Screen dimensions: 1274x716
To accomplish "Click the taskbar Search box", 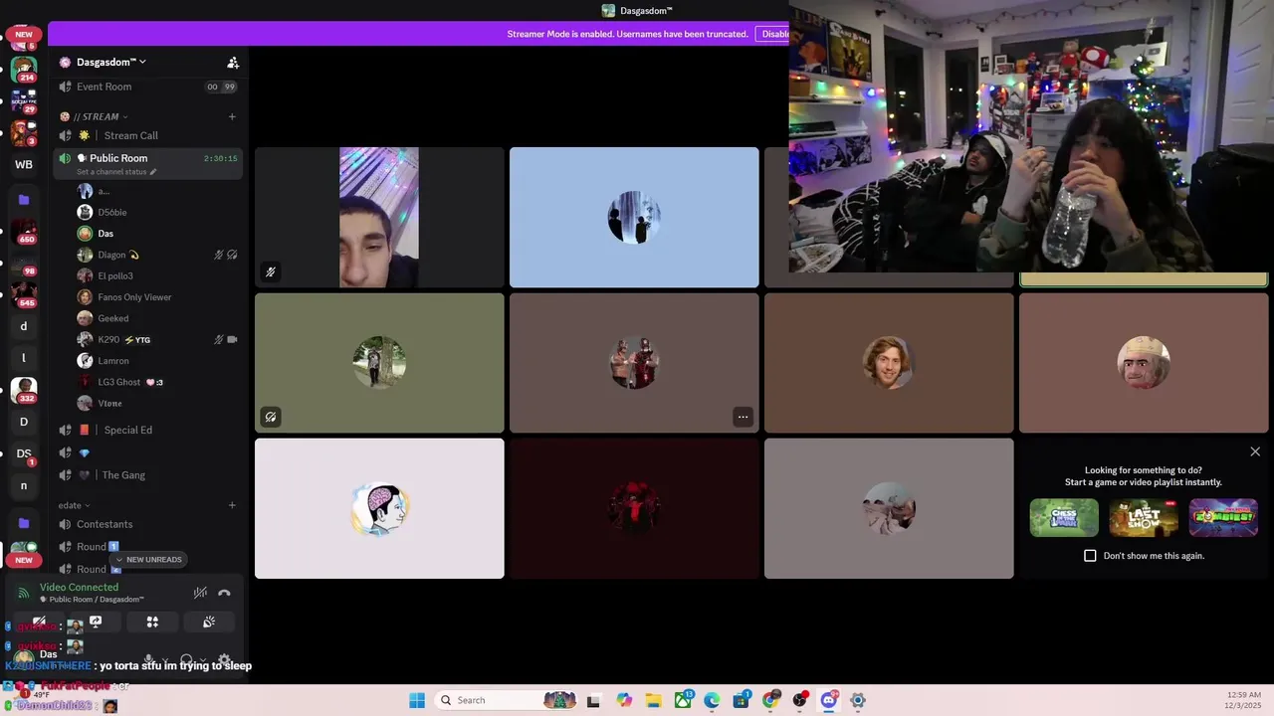I will (x=508, y=700).
